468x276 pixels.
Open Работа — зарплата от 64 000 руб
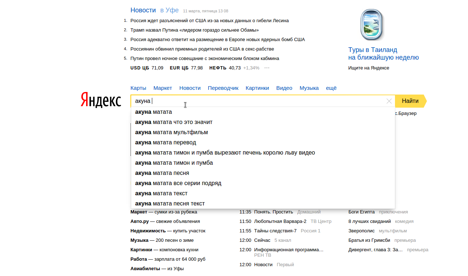coord(168,259)
